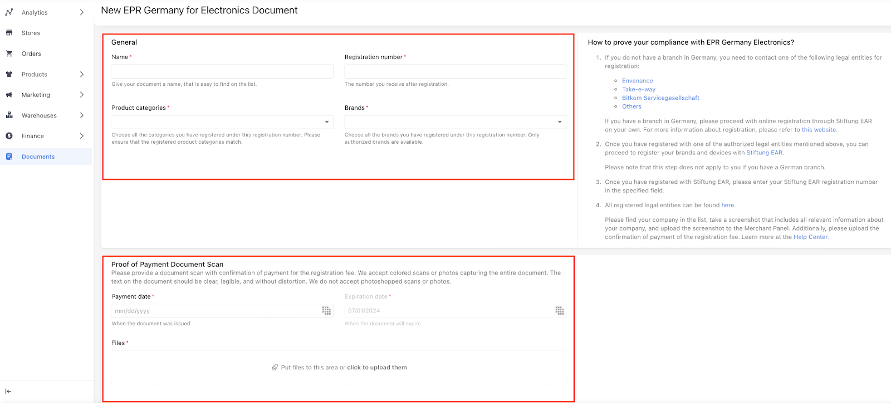Click the Finance dollar icon
Viewport: 891px width, 405px height.
(x=9, y=136)
